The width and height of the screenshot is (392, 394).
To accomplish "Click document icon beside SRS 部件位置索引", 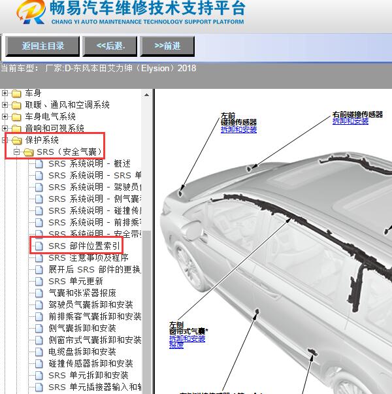I will [39, 246].
